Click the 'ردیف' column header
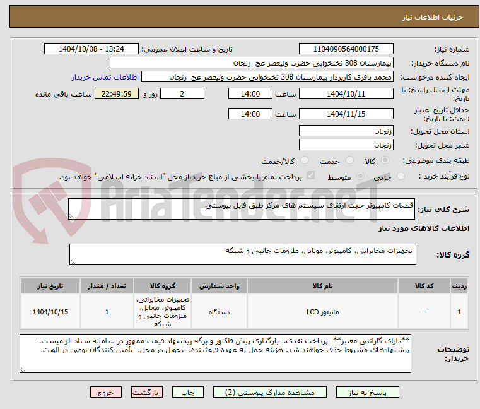480x409 pixels. (x=459, y=286)
